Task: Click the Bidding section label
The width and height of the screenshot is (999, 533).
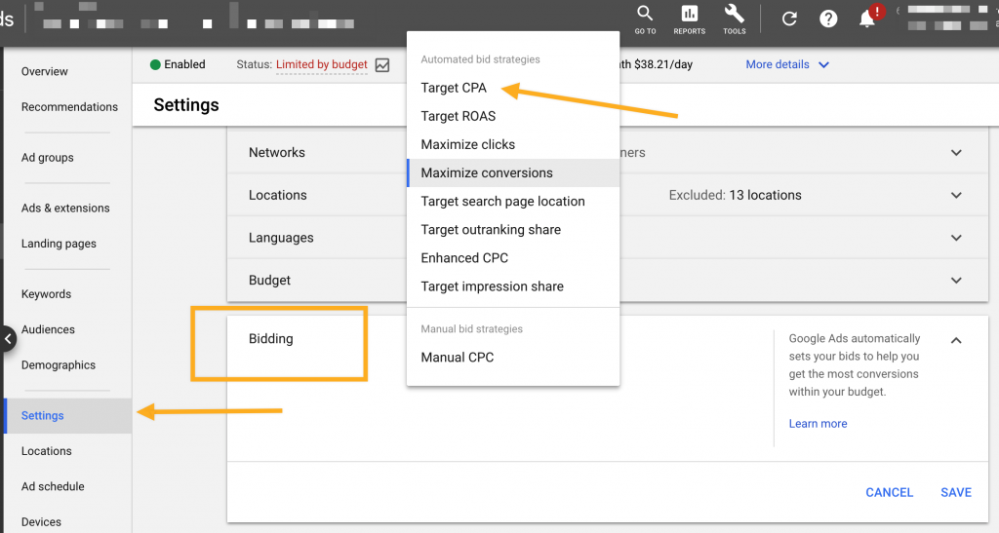Action: pyautogui.click(x=271, y=339)
